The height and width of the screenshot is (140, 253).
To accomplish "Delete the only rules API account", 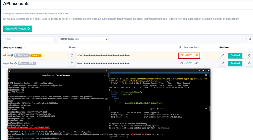I will [x=249, y=64].
